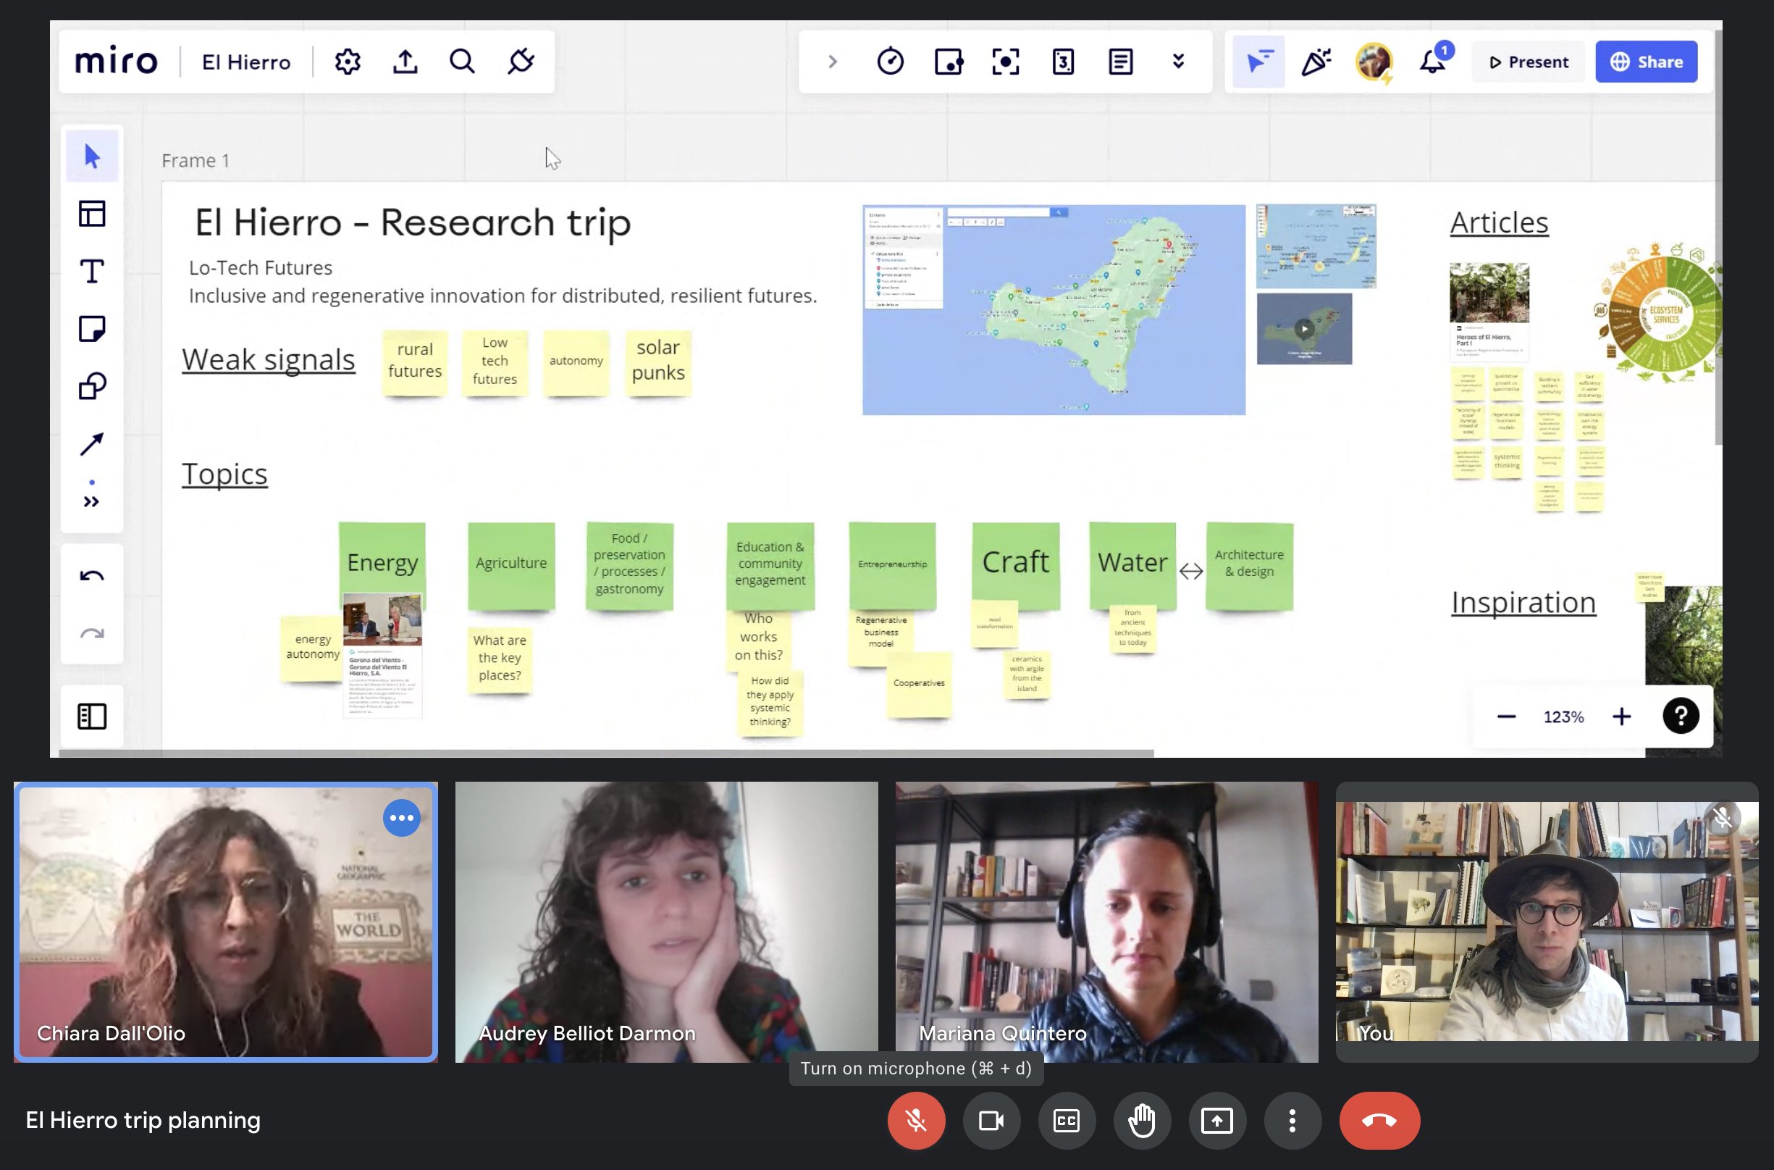Screen dimensions: 1774x1170
Task: Click the 123% zoom level
Action: 1564,717
